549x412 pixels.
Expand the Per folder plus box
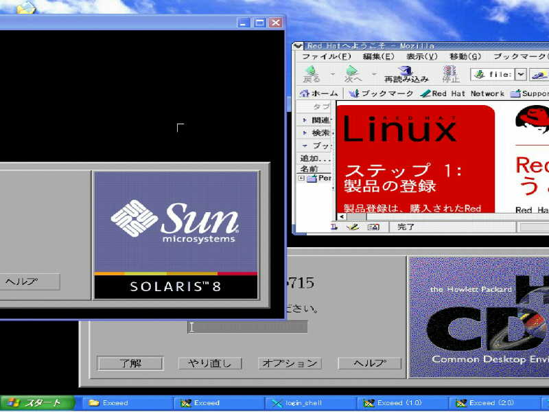click(x=301, y=179)
